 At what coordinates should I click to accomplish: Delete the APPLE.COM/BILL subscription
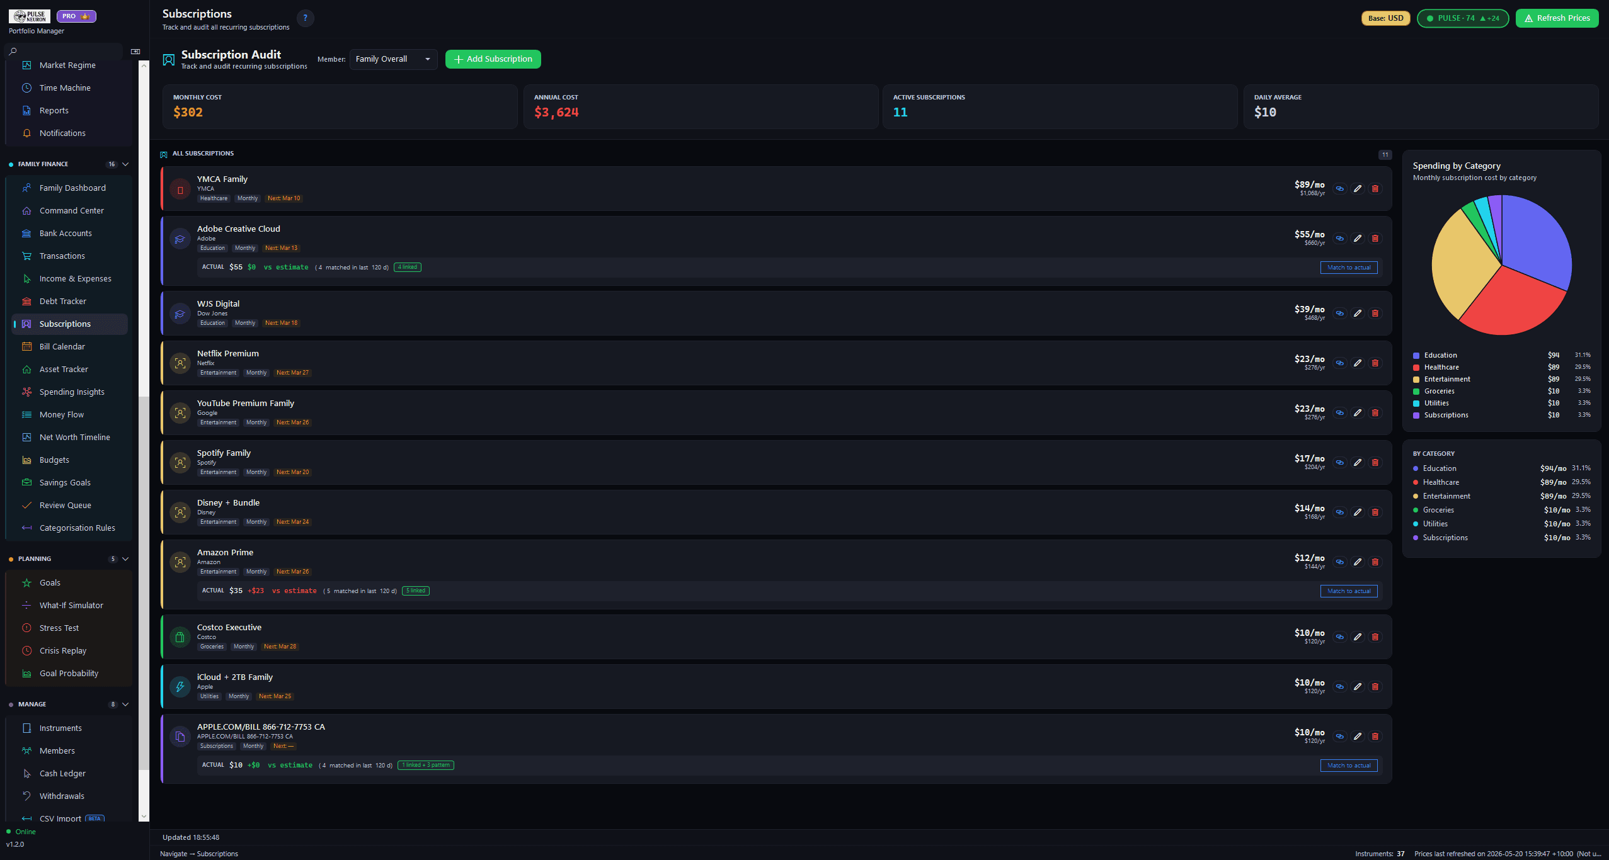point(1375,737)
